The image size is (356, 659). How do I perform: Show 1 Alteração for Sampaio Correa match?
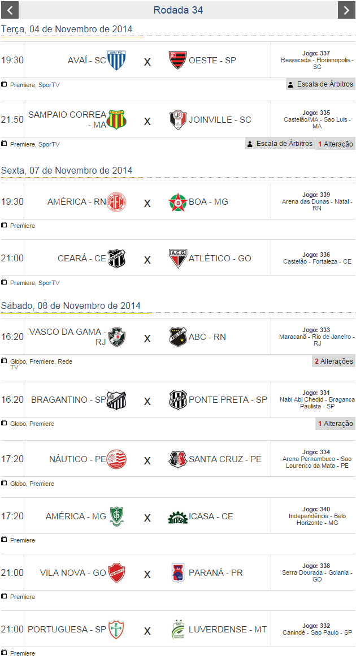pos(335,144)
